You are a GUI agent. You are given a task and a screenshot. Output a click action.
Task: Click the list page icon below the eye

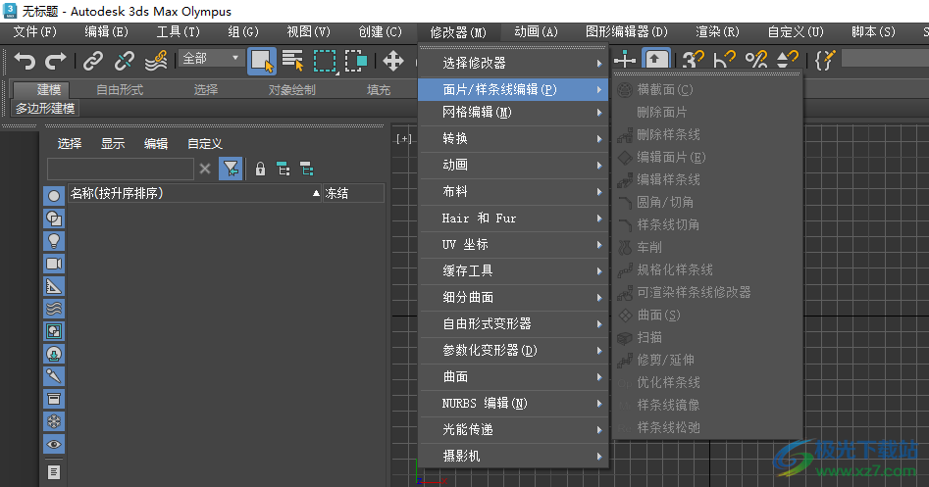[54, 472]
